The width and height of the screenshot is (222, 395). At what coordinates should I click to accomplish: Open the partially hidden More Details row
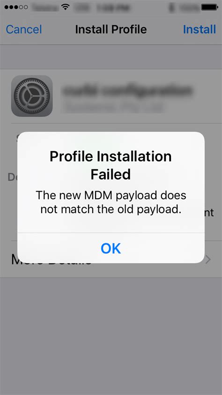(x=111, y=259)
